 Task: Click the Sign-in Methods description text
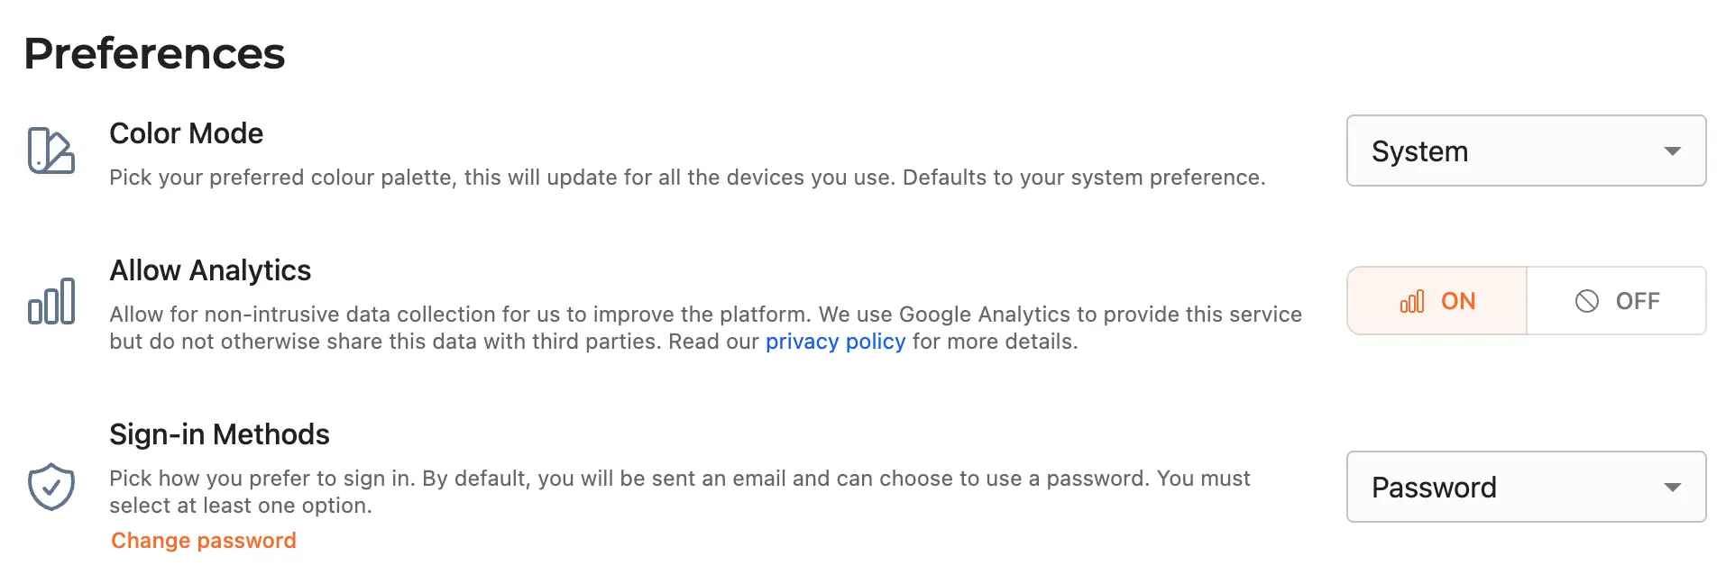680,492
